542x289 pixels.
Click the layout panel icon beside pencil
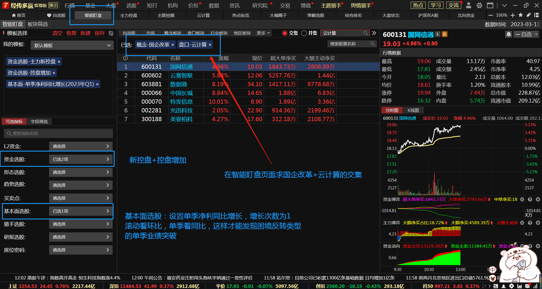536,15
